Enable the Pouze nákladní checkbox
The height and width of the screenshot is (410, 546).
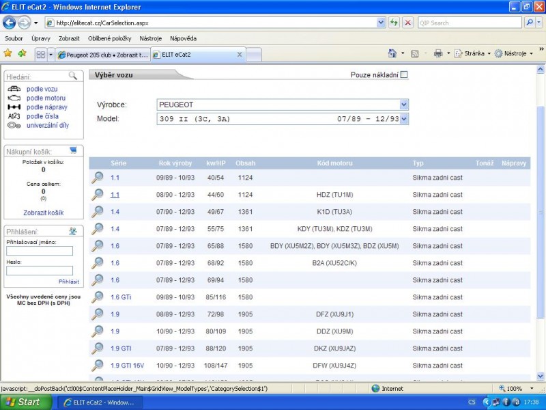pyautogui.click(x=404, y=75)
